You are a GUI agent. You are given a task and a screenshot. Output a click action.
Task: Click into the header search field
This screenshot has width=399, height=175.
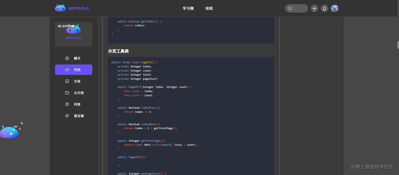coord(300,8)
